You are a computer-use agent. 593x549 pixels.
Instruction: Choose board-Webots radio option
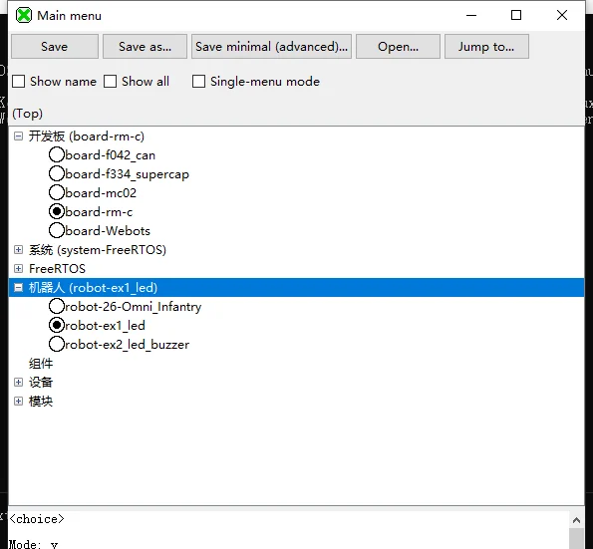coord(57,230)
